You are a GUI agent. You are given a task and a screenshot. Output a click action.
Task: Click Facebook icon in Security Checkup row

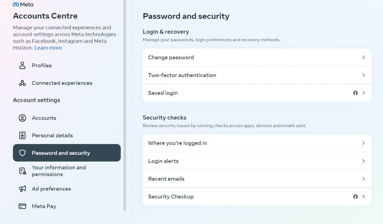(355, 197)
